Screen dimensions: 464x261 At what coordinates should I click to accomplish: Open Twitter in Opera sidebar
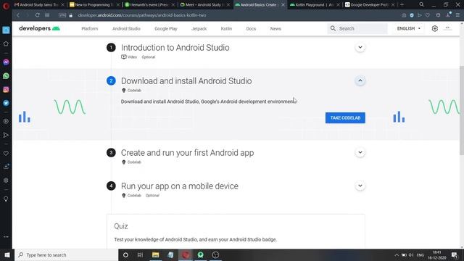click(x=6, y=103)
